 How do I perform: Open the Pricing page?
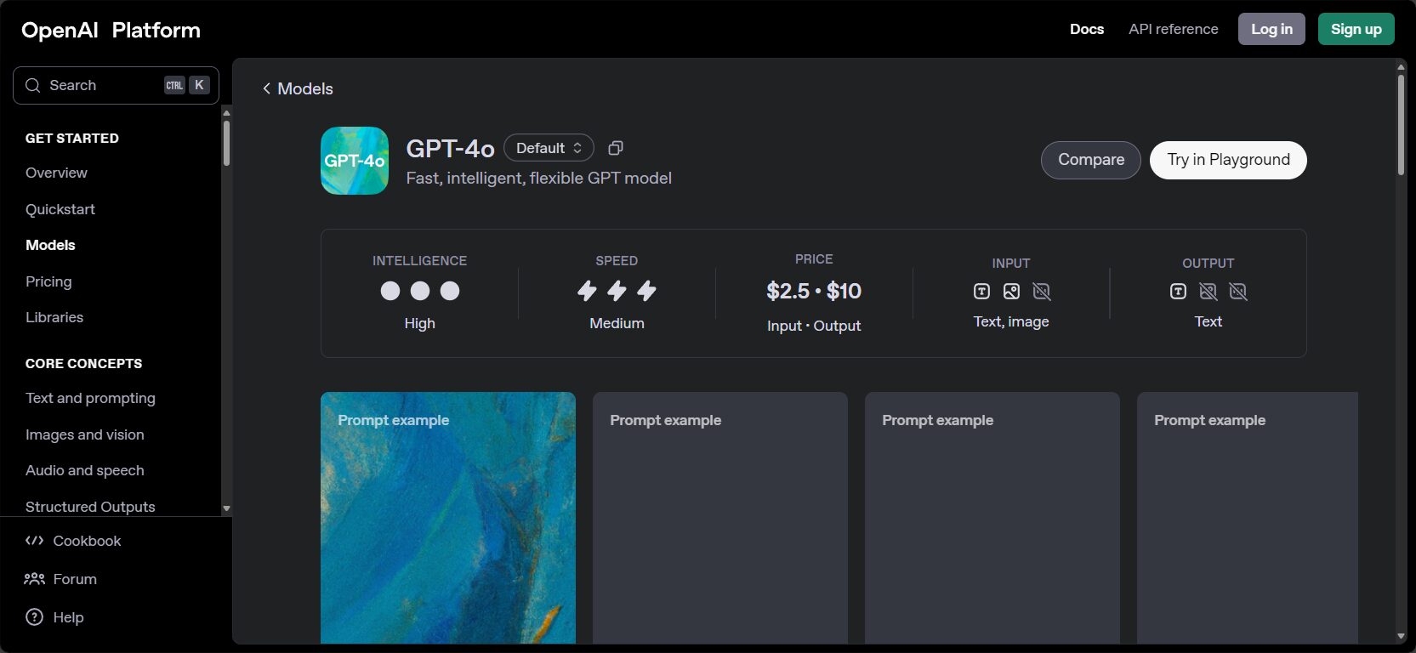pos(48,281)
